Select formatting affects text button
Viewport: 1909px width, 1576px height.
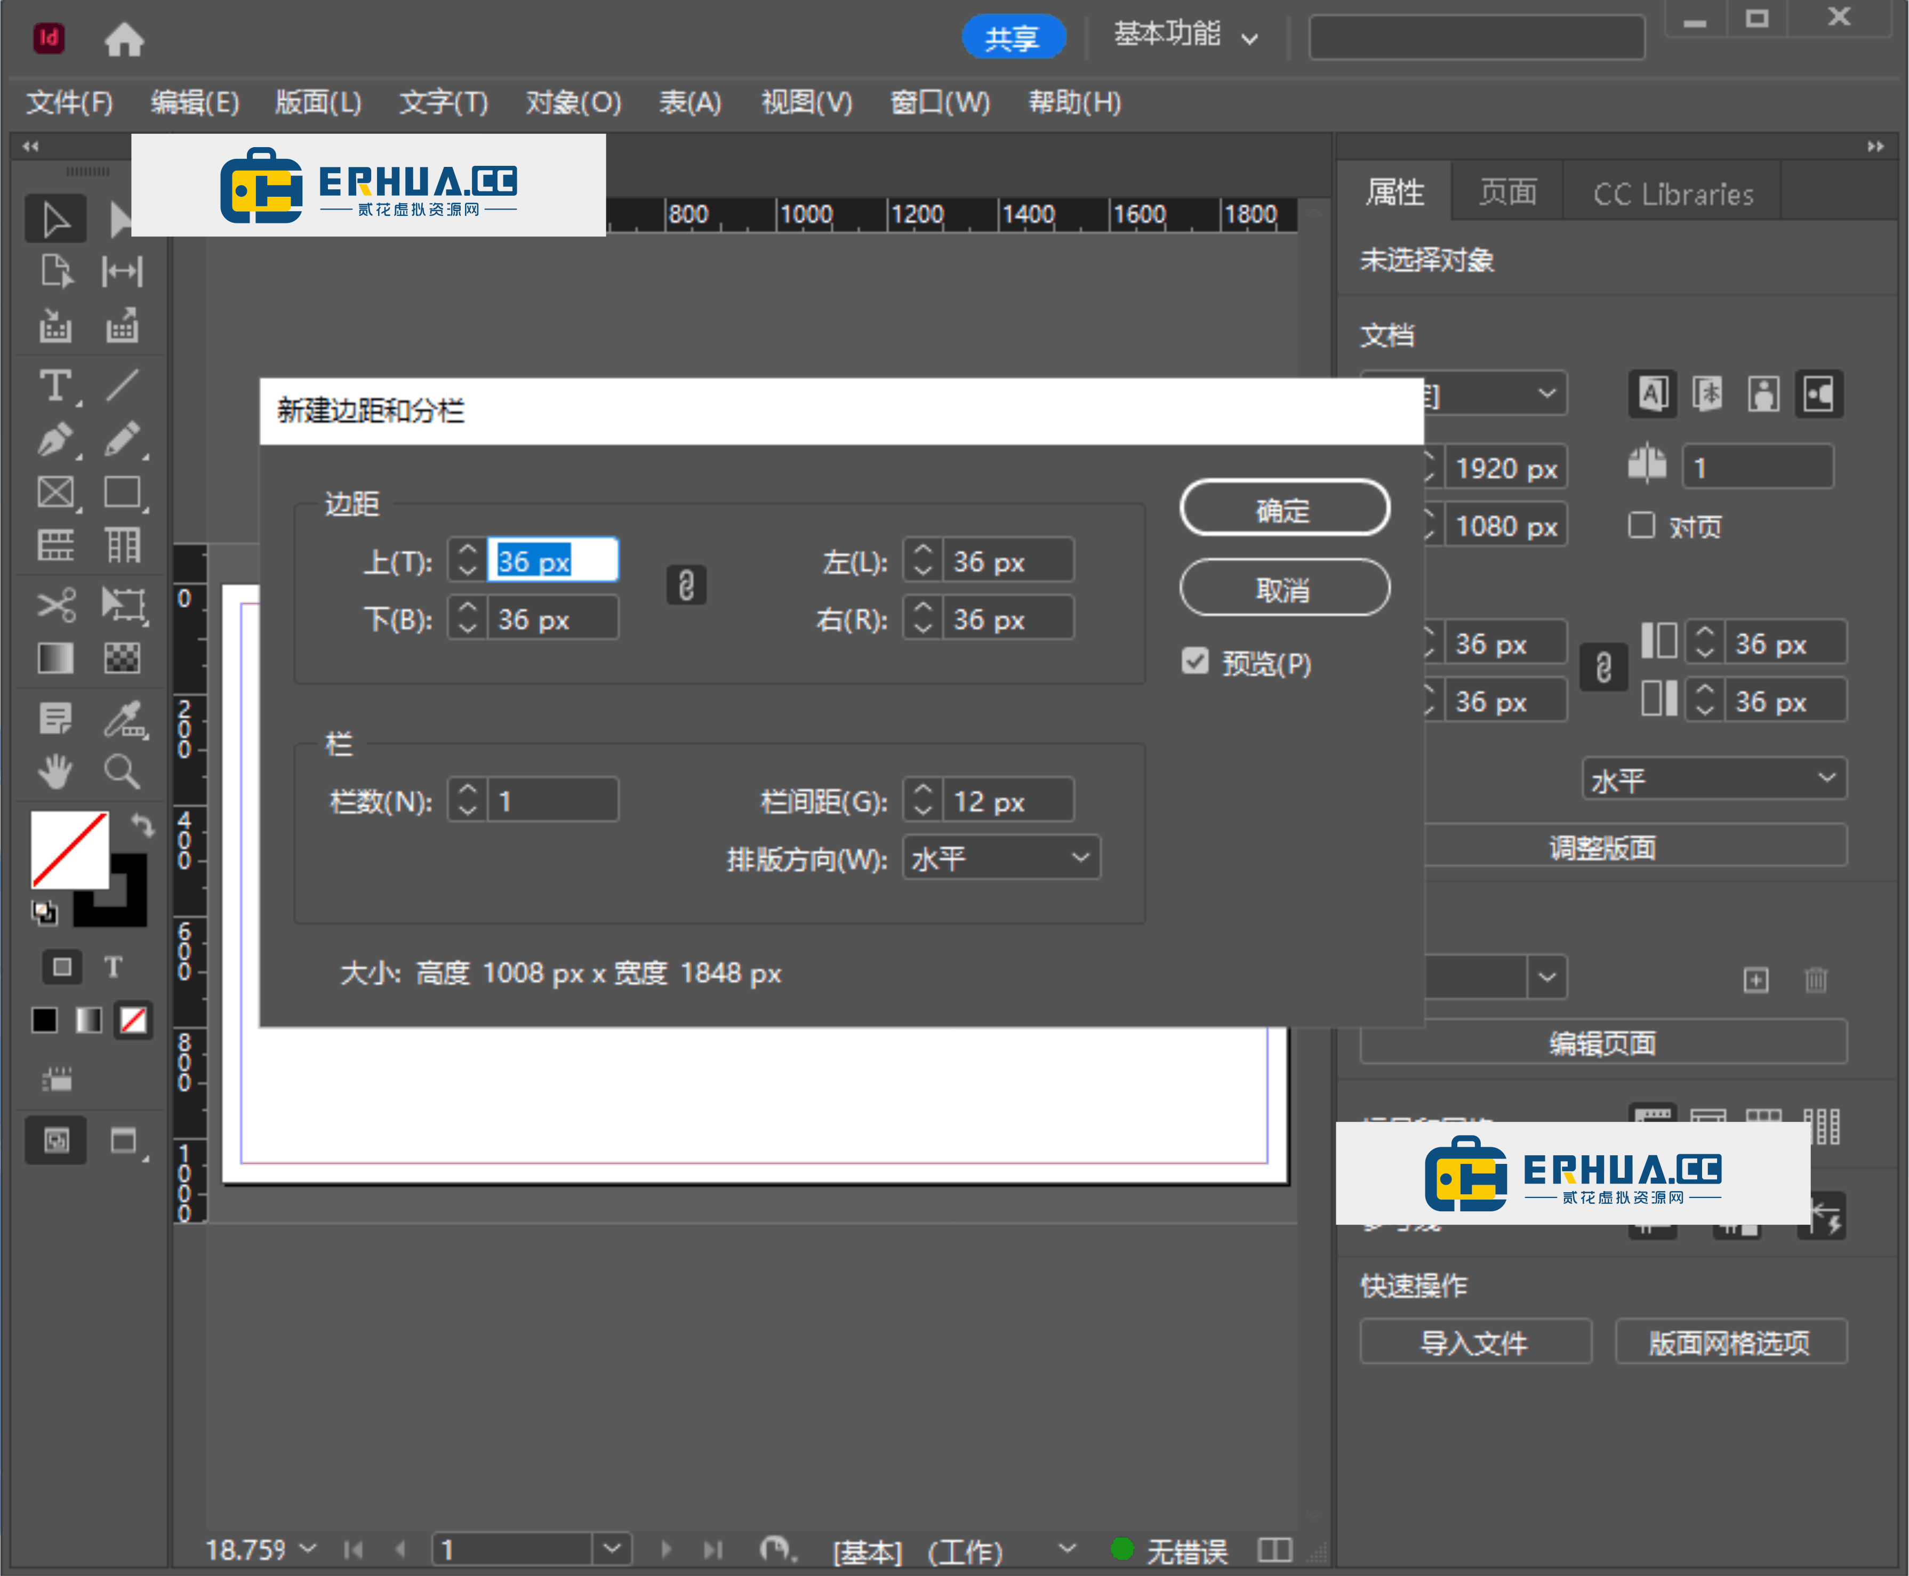114,967
